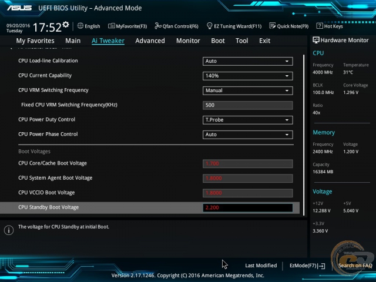Click Search on FAQ link
This screenshot has height=282, width=376.
point(355,266)
